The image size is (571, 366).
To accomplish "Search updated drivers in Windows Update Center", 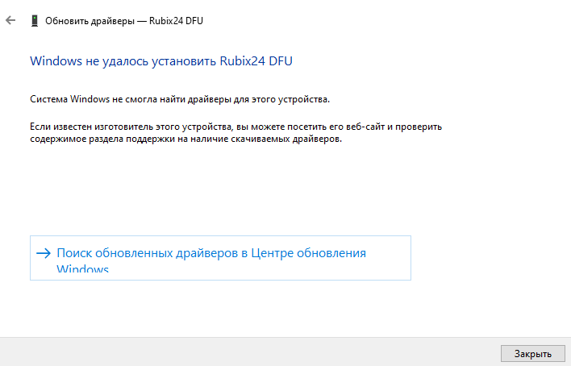I will click(220, 258).
